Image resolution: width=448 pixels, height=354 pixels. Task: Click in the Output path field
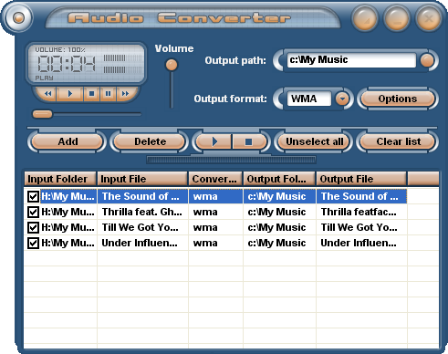pos(351,60)
